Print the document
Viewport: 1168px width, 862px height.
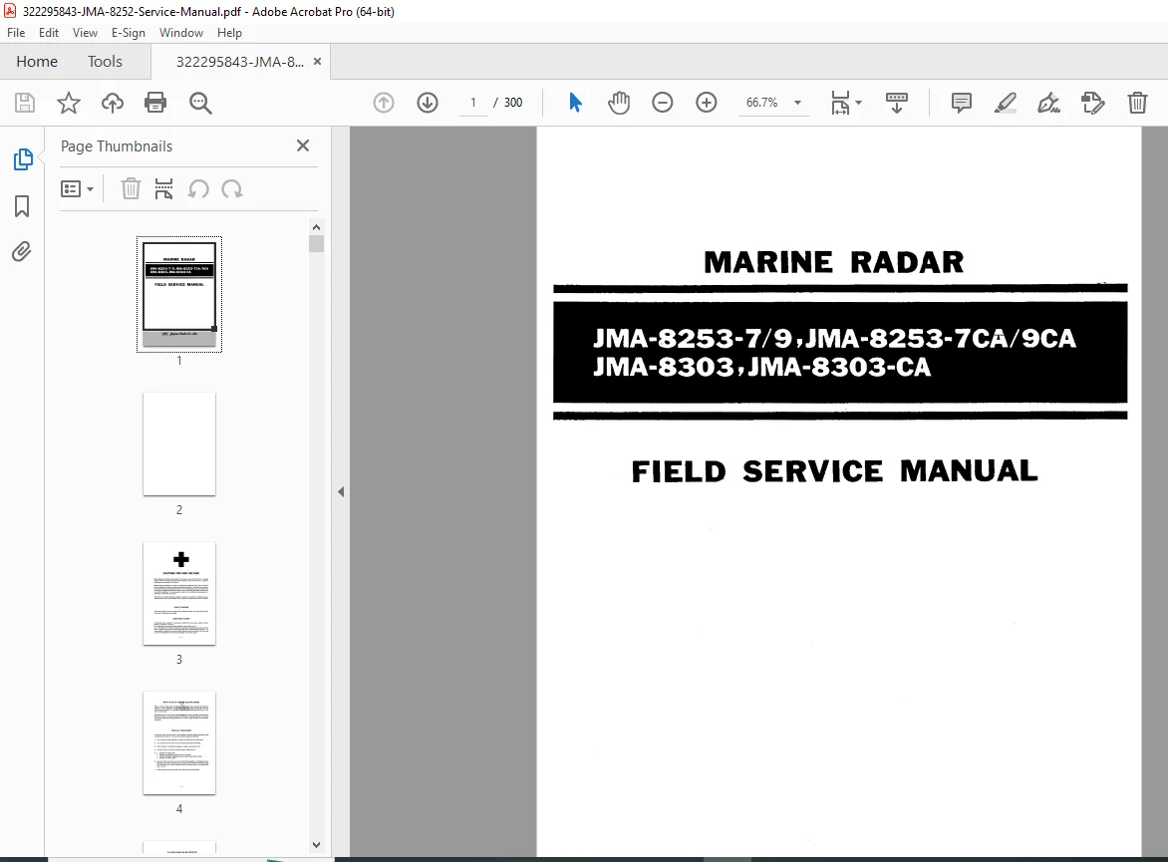pos(155,103)
